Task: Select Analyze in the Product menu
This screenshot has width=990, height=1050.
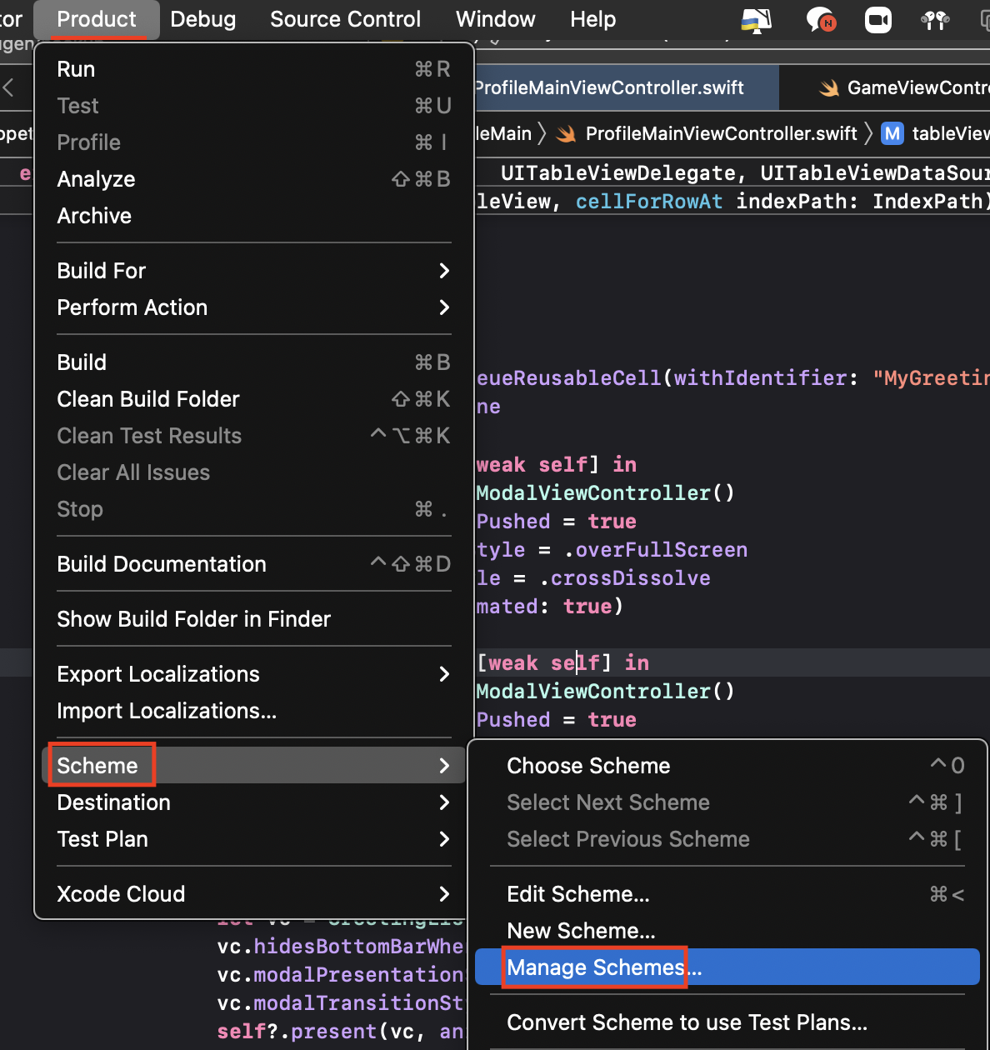Action: point(254,179)
